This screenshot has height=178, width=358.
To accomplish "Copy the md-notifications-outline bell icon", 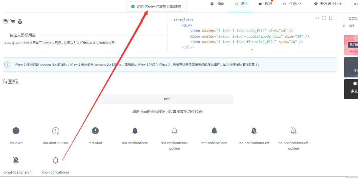I will coord(56,160).
